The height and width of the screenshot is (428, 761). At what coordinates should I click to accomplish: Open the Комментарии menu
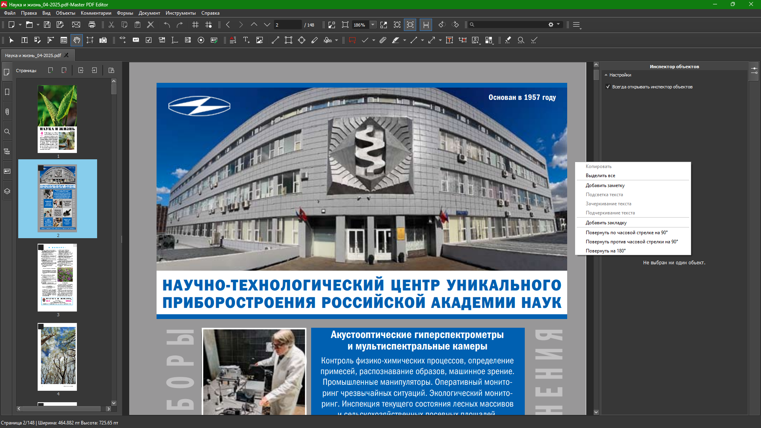[x=96, y=13]
